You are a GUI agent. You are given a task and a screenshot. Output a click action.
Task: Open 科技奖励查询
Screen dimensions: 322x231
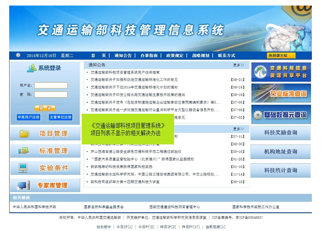[281, 132]
